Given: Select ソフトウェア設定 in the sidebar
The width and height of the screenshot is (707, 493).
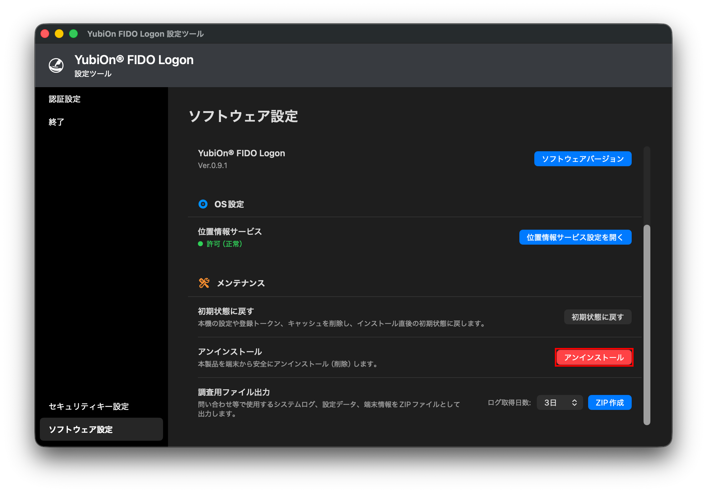Looking at the screenshot, I should pyautogui.click(x=101, y=430).
